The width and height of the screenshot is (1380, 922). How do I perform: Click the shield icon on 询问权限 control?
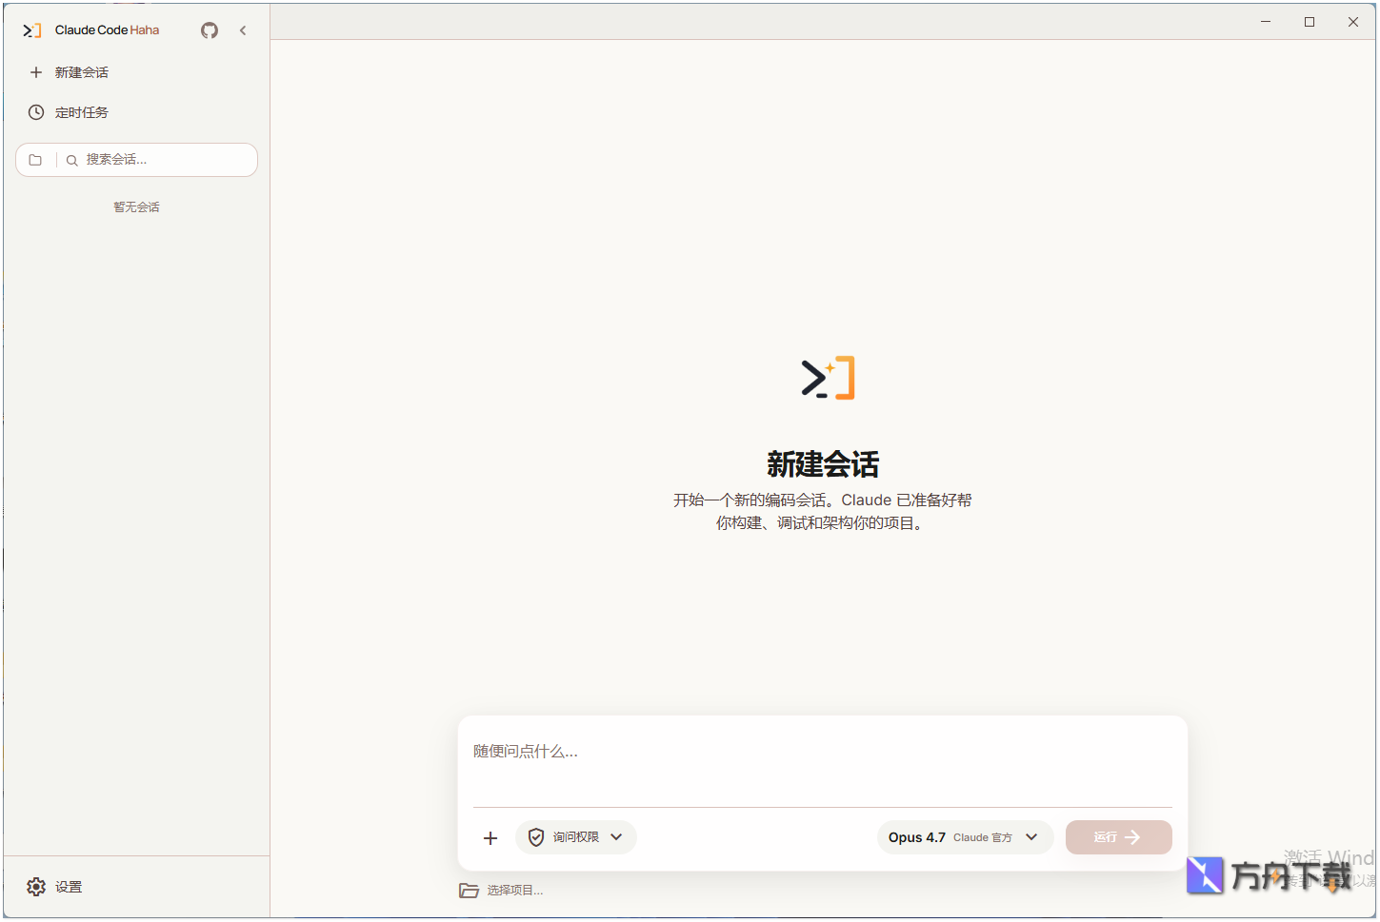[536, 837]
